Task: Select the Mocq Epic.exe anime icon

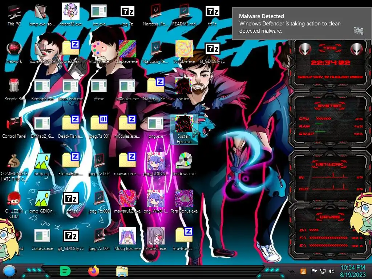Action: tap(128, 239)
